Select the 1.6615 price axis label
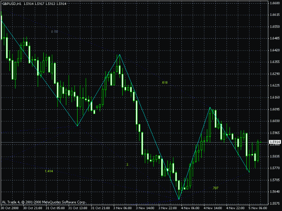Screen dimensions: 282x211 (x=275, y=15)
